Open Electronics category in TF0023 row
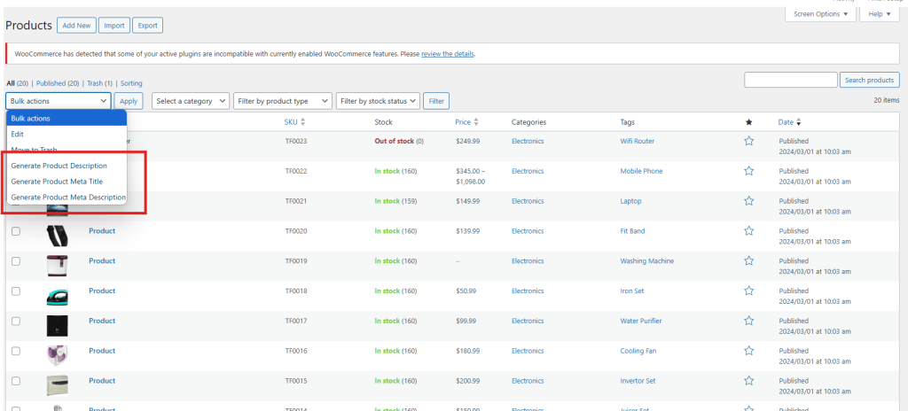This screenshot has width=908, height=411. click(x=528, y=141)
